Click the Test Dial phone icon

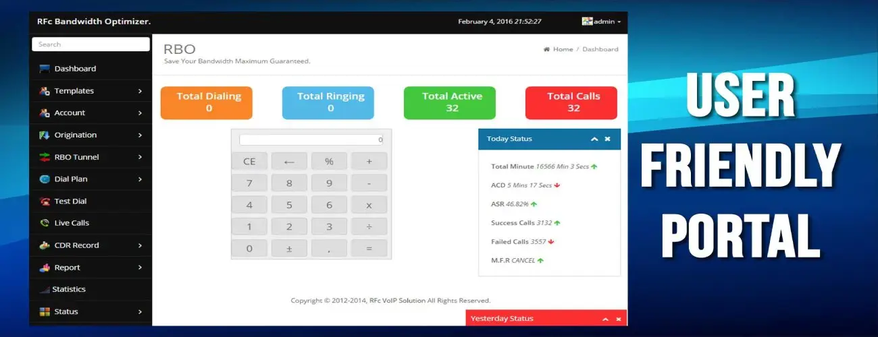[45, 201]
